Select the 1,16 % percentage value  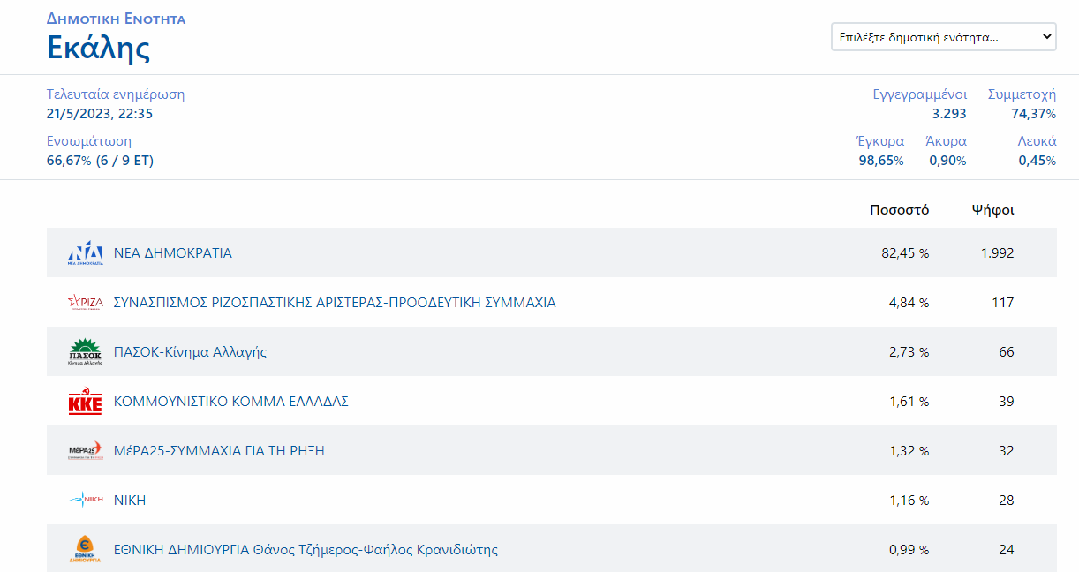(x=909, y=500)
